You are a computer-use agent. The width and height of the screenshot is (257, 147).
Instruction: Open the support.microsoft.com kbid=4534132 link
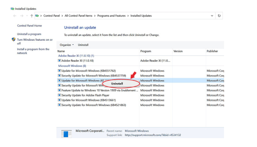pos(153,135)
